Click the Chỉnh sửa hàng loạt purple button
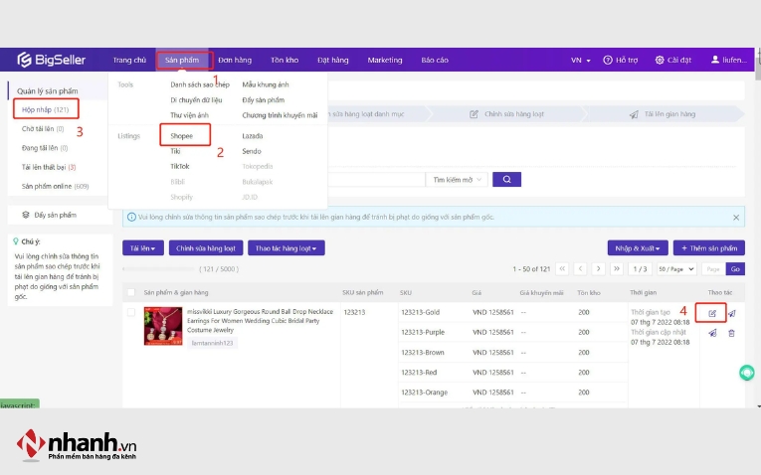 click(x=206, y=248)
